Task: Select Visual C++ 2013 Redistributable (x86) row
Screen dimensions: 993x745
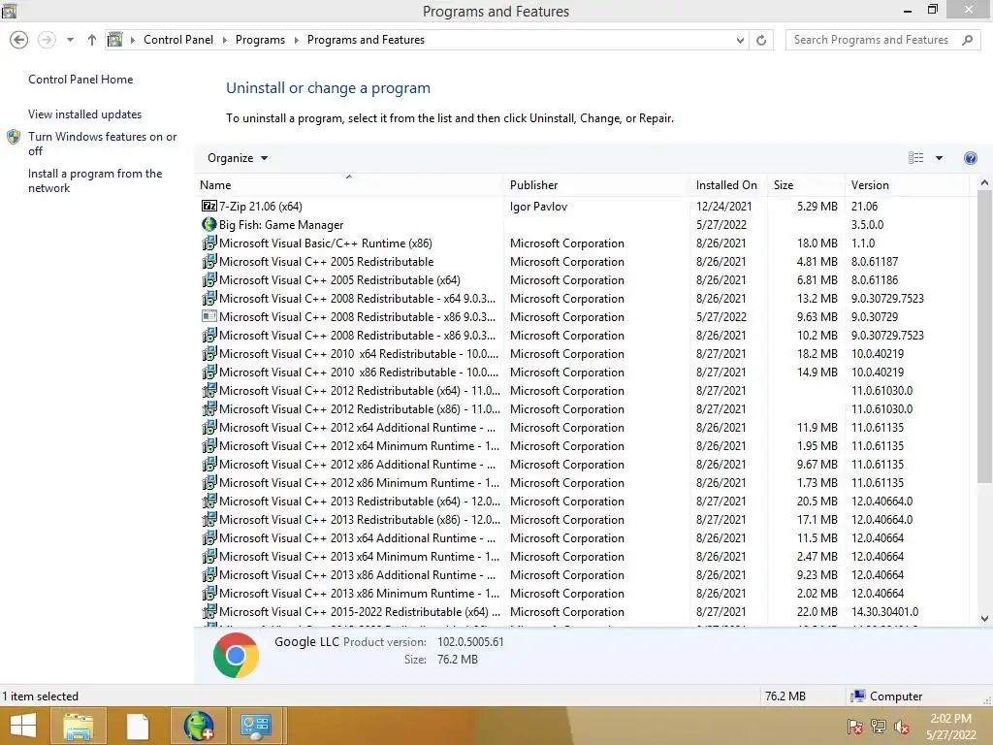Action: click(583, 520)
